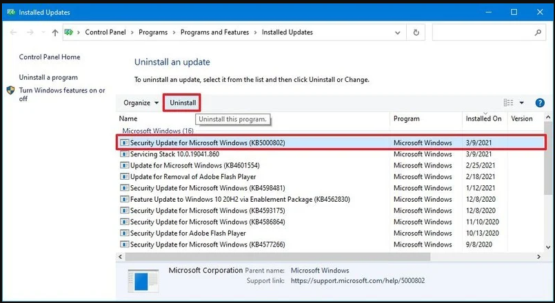Open support.microsoft.com/help/5000802 link
The height and width of the screenshot is (303, 555).
point(358,281)
